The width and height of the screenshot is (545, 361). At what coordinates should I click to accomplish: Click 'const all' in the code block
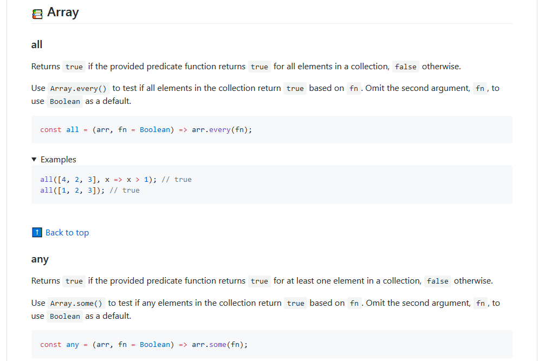pyautogui.click(x=60, y=130)
